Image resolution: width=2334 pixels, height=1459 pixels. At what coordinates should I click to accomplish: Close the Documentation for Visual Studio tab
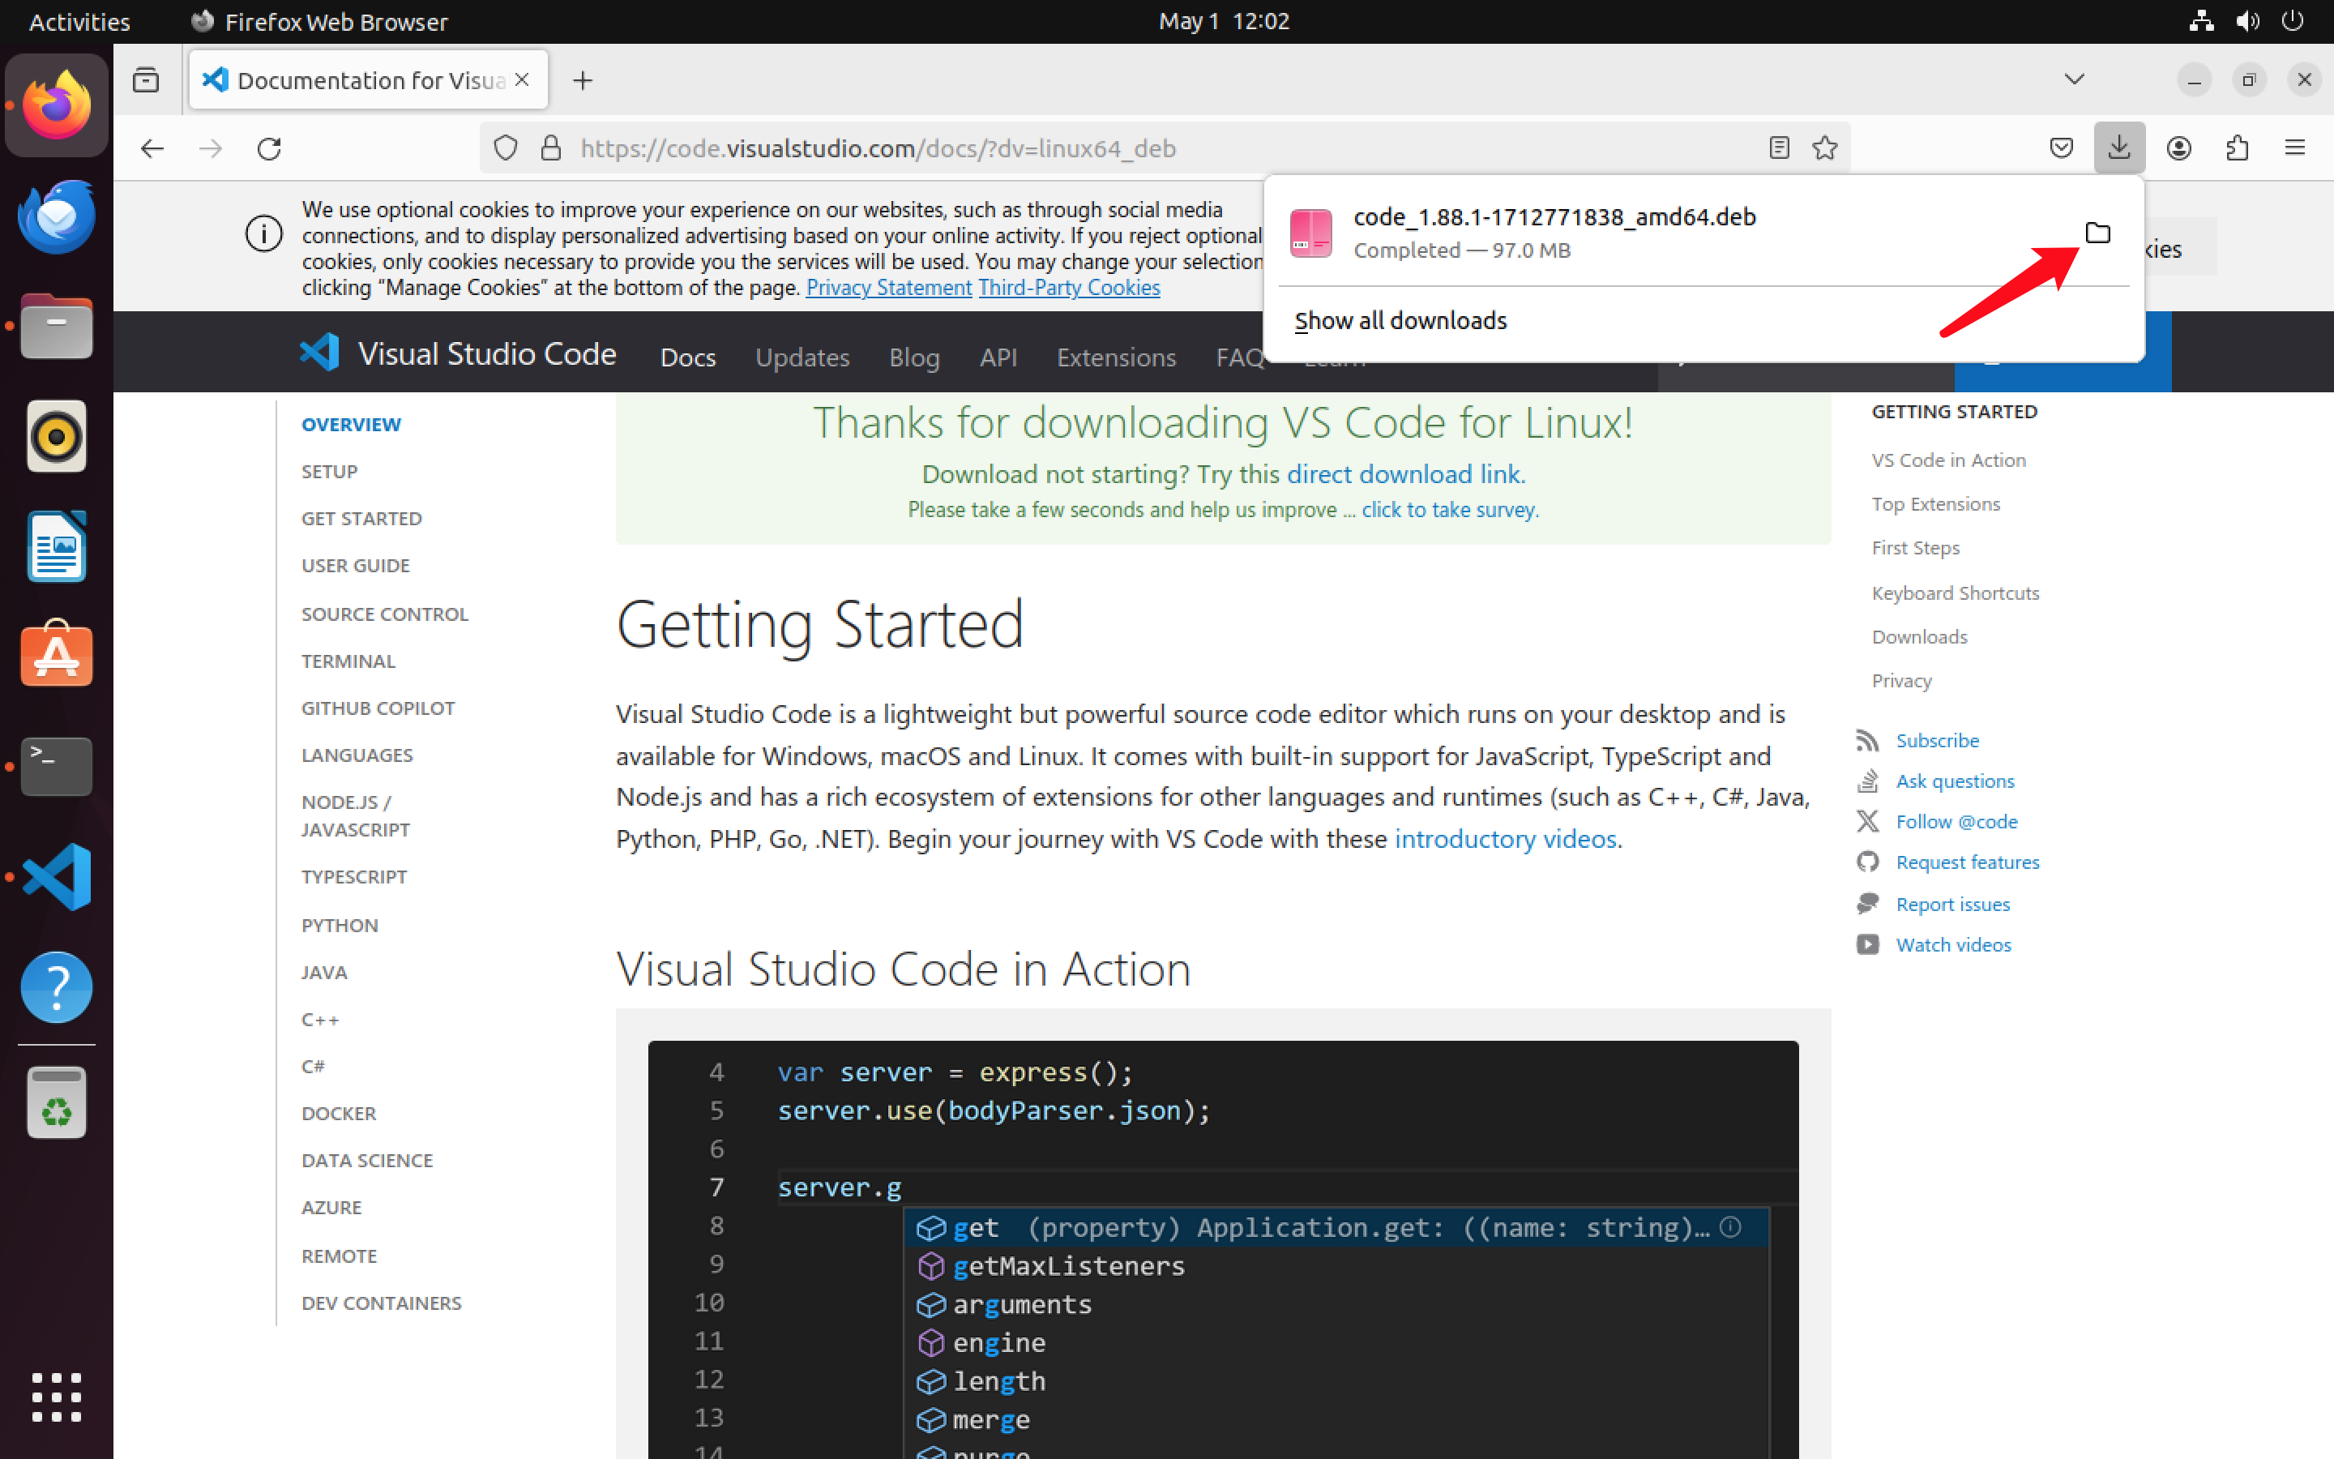coord(522,80)
